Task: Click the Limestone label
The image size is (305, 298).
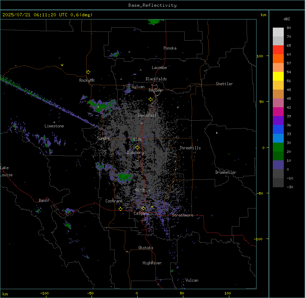Action: [54, 126]
